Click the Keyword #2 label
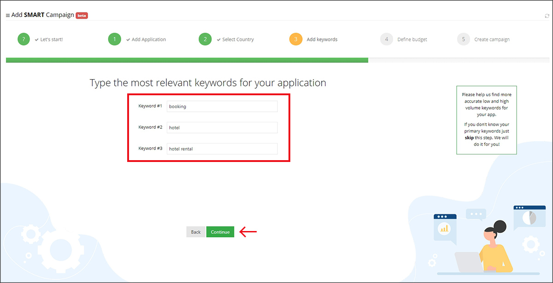This screenshot has height=283, width=553. pyautogui.click(x=150, y=127)
